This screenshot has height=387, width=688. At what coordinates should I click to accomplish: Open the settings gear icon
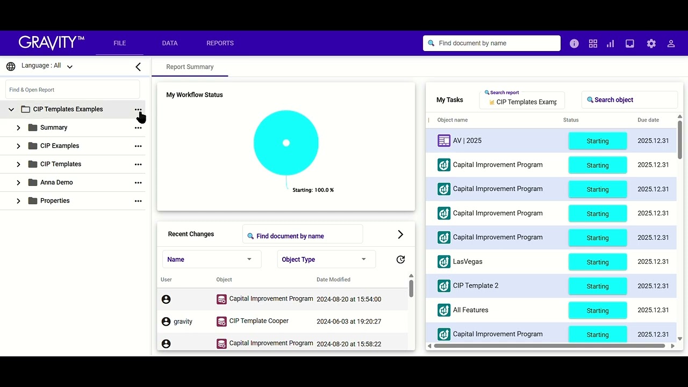coord(651,44)
